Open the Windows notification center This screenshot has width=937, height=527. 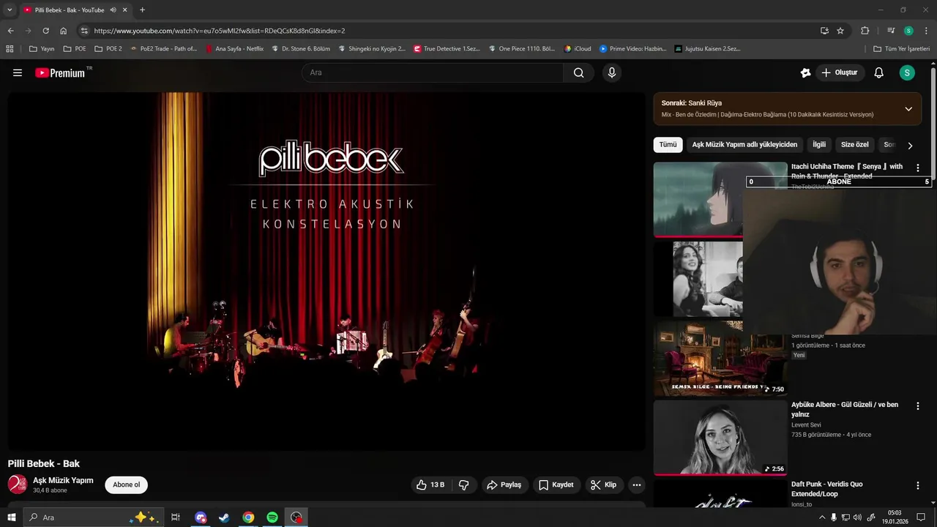coord(921,517)
